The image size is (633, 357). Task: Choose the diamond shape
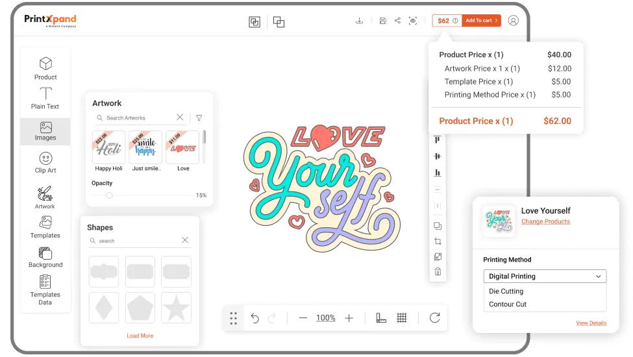104,308
